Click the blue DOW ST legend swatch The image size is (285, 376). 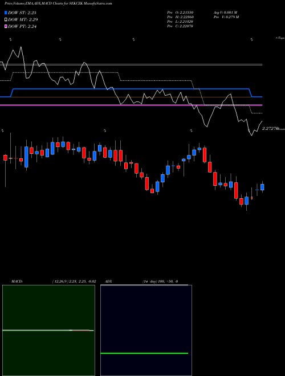coord(6,13)
